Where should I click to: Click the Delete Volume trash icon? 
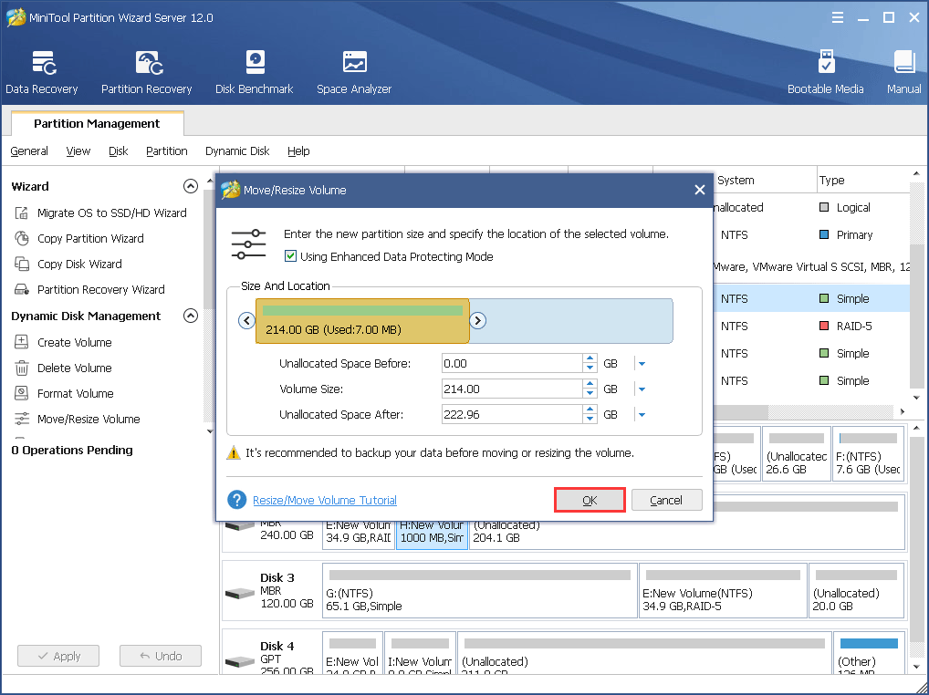[x=21, y=368]
